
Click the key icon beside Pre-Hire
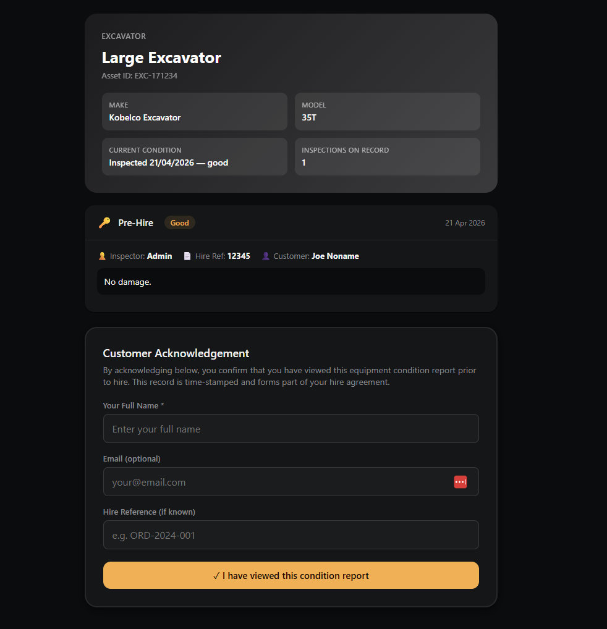[x=104, y=223]
